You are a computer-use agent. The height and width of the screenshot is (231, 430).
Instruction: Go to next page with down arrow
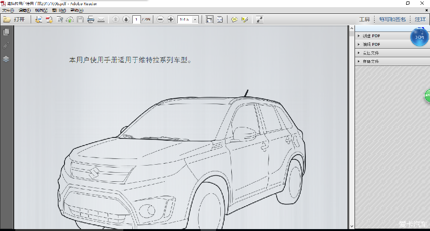[x=126, y=20]
